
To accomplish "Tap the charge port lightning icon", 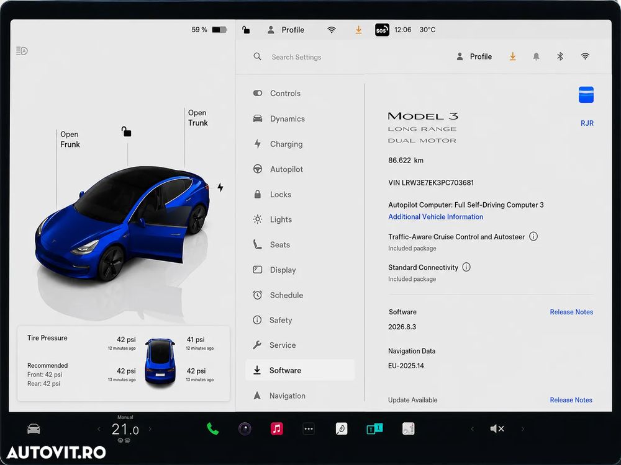I will pos(220,187).
